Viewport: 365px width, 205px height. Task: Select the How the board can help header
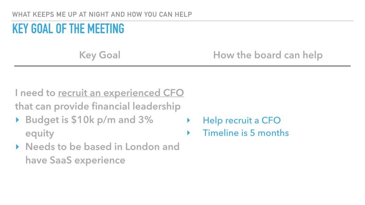[x=268, y=55]
